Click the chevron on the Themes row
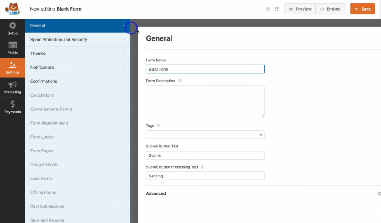Screen dimensions: 381x223 [124, 53]
